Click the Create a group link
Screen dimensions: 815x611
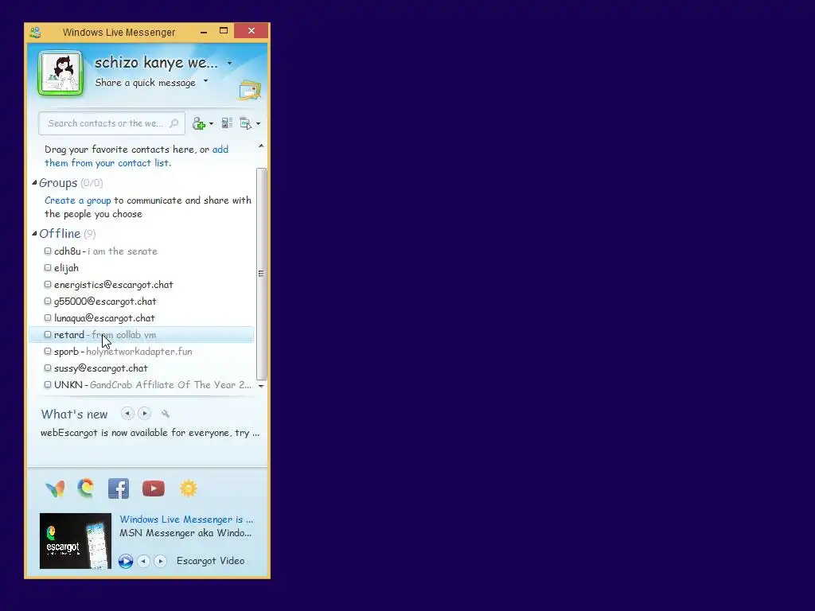point(77,200)
